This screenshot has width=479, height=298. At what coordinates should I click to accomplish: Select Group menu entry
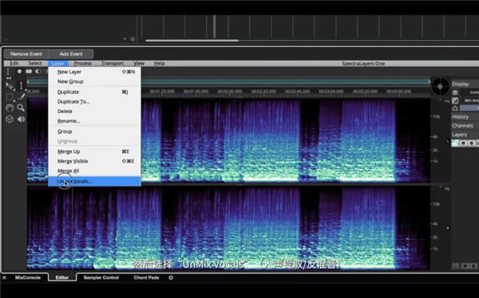(x=94, y=131)
